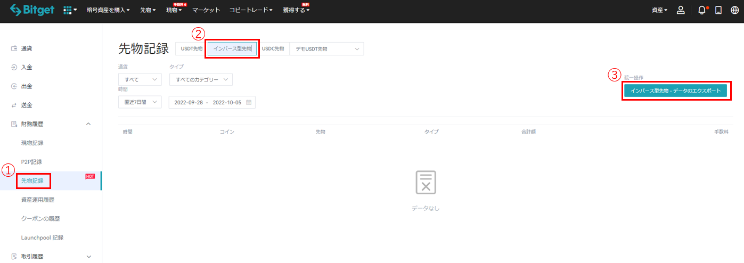Click the date range input field

coord(208,102)
